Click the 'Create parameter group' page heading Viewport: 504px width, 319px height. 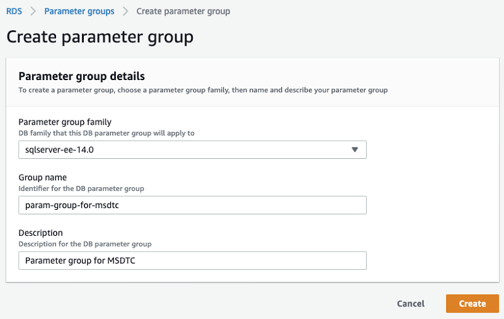point(100,37)
